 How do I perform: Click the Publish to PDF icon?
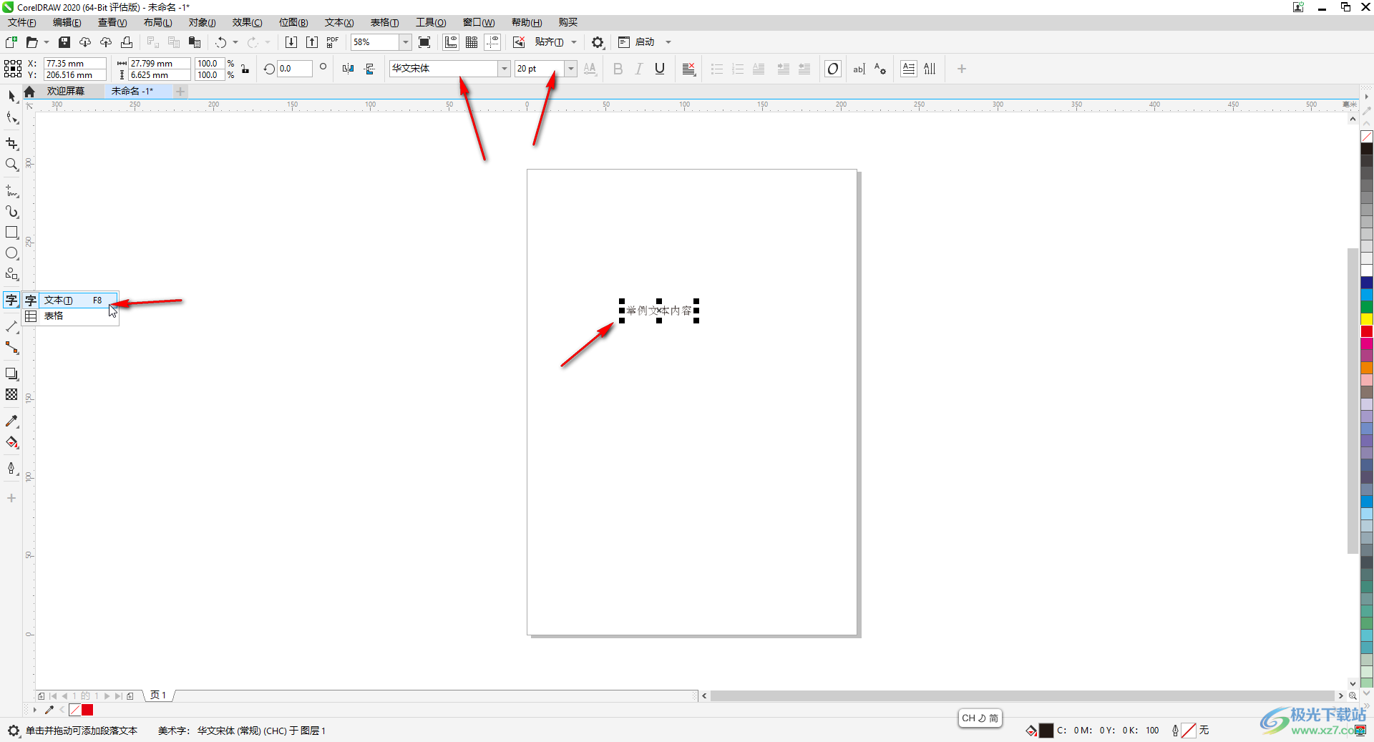(333, 42)
